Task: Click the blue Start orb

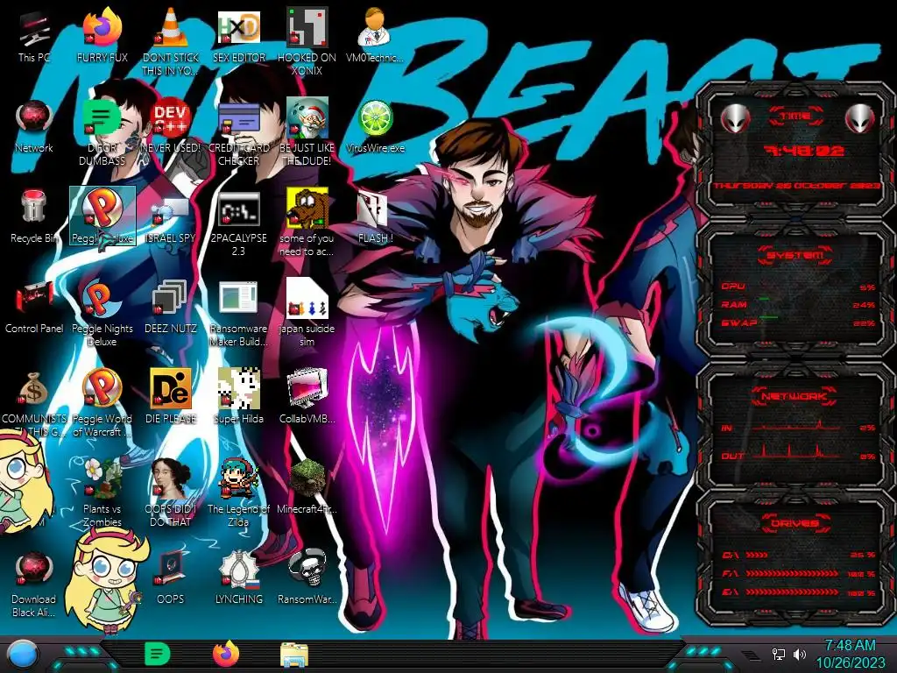Action: pyautogui.click(x=23, y=655)
